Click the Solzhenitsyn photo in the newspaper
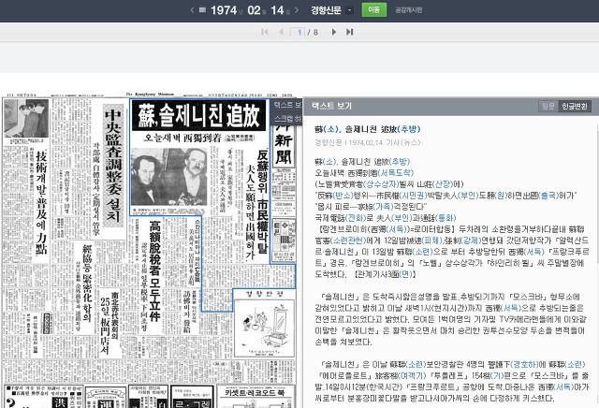This screenshot has height=408, width=599. (x=168, y=177)
